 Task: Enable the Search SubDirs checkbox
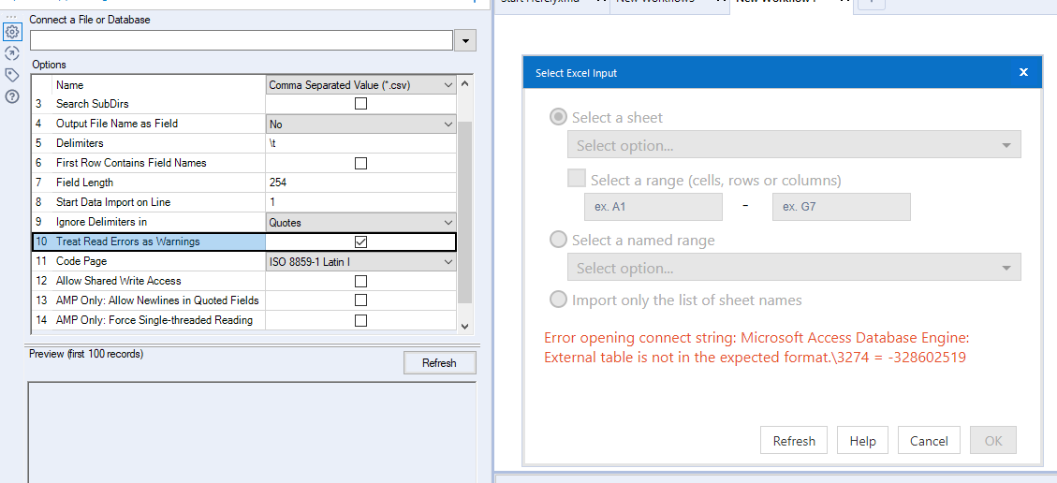[x=360, y=104]
